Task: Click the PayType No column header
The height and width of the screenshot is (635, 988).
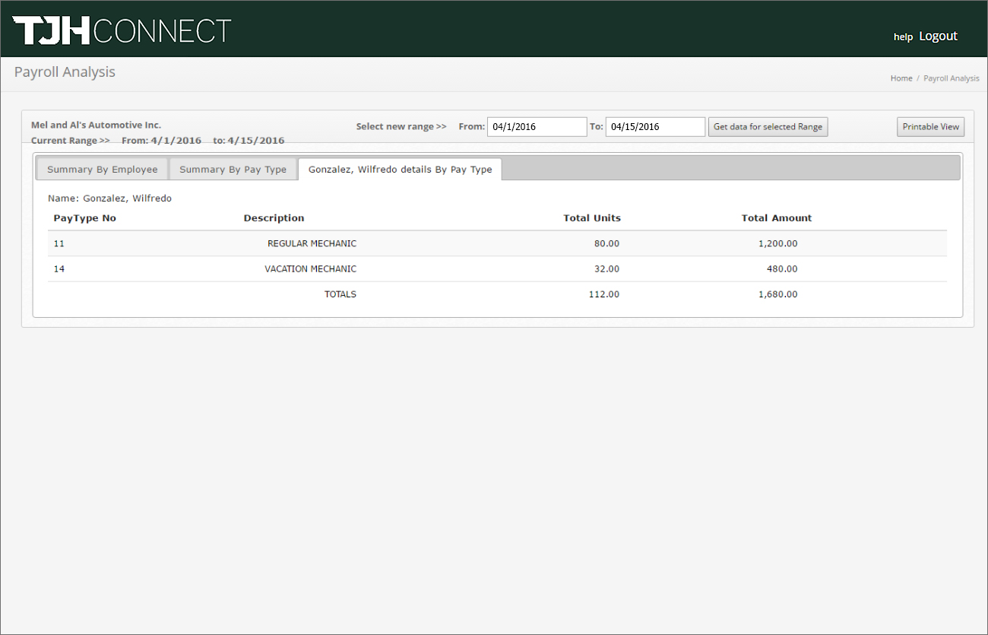Action: [x=84, y=218]
